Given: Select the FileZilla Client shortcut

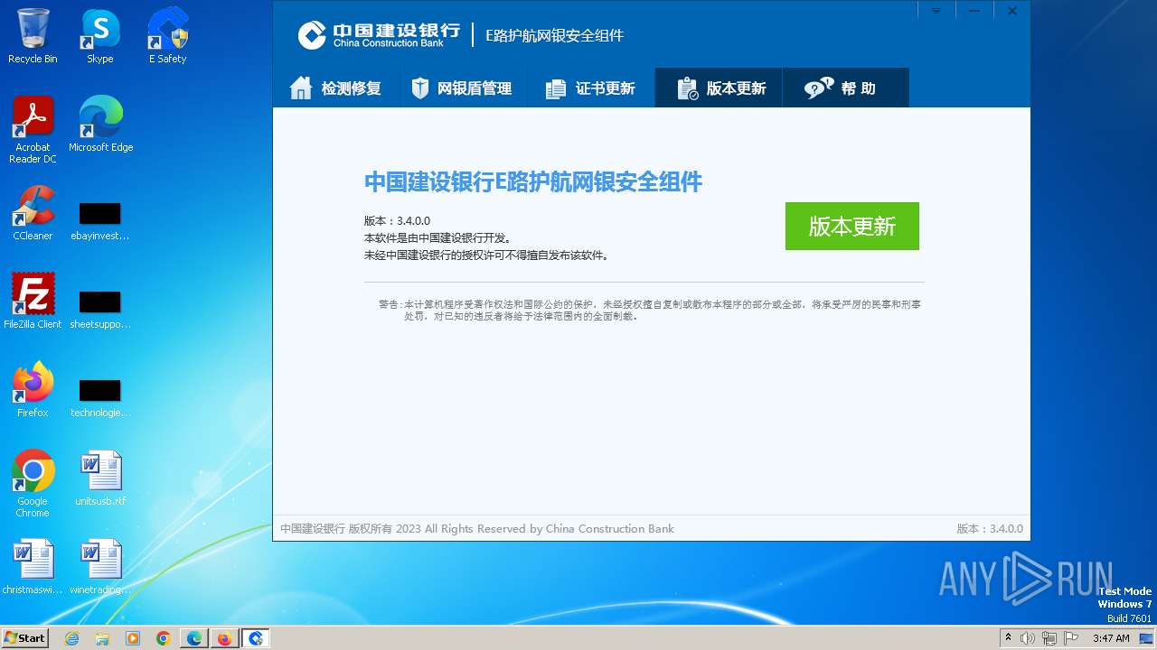Looking at the screenshot, I should [33, 302].
